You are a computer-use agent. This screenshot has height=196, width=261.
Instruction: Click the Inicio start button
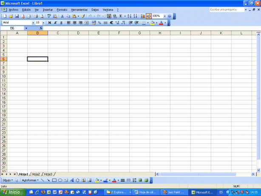[x=13, y=192]
